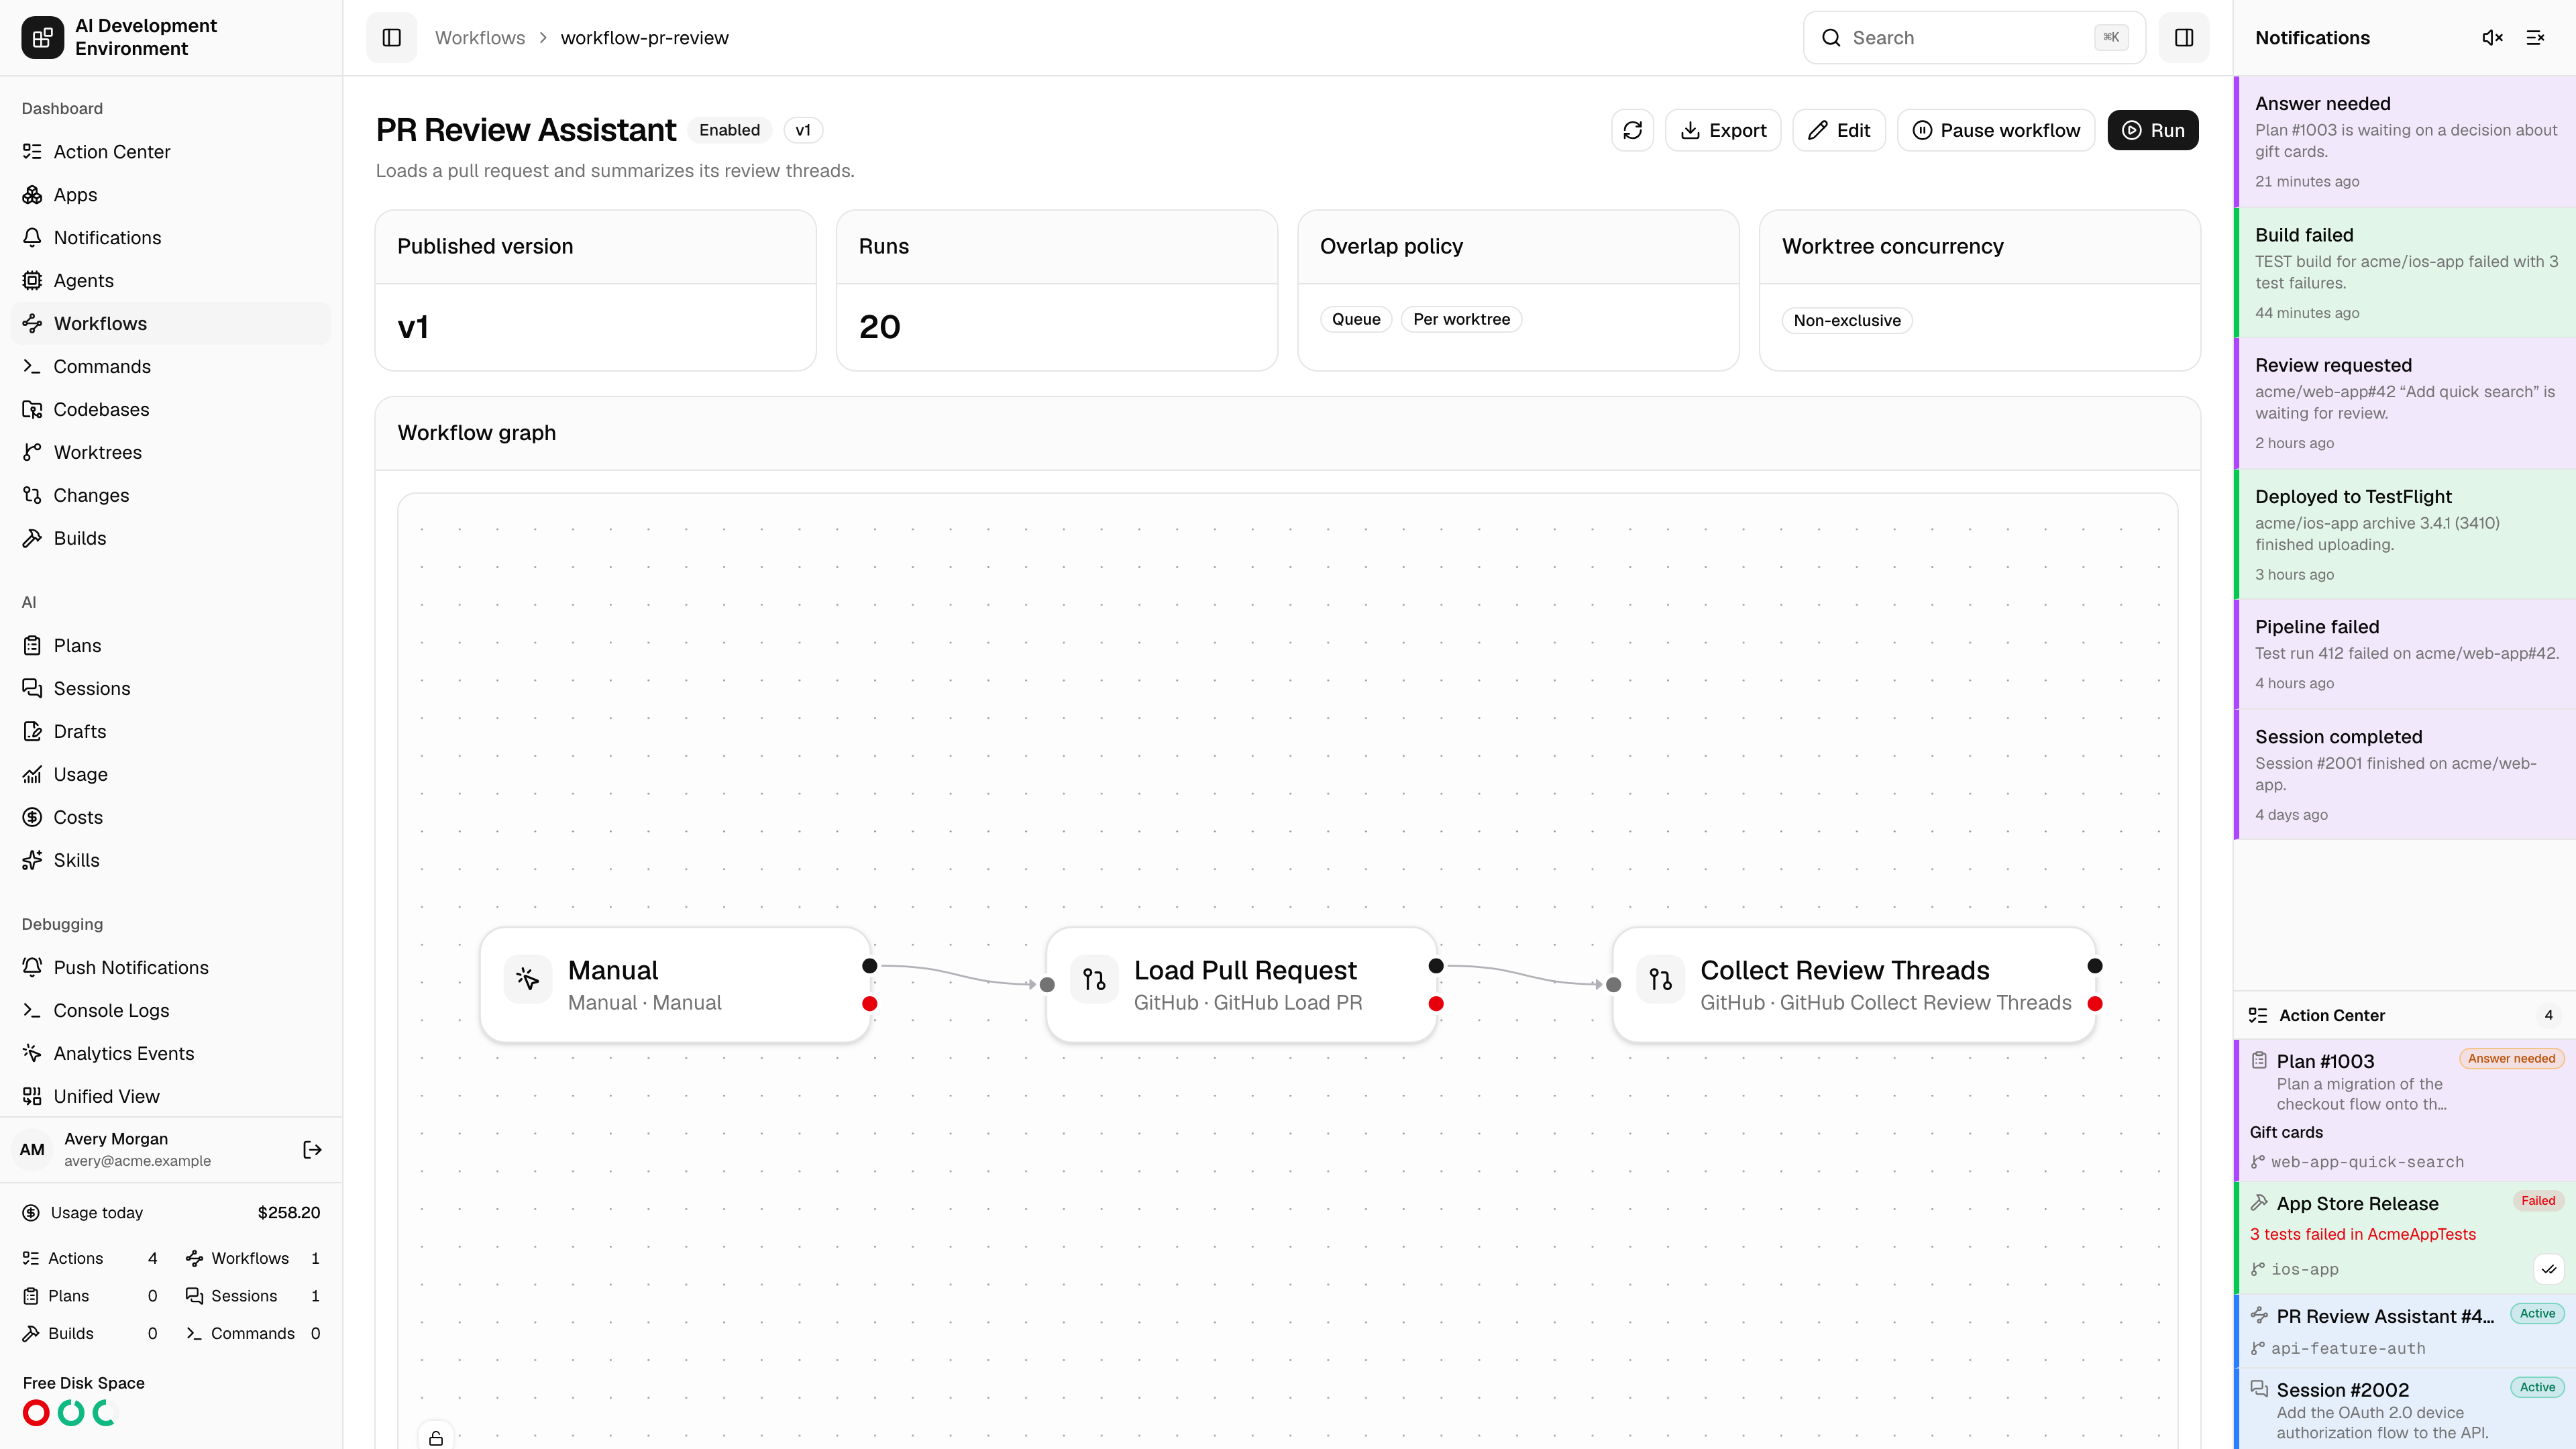
Task: Click the Per worktree chip
Action: (1461, 319)
